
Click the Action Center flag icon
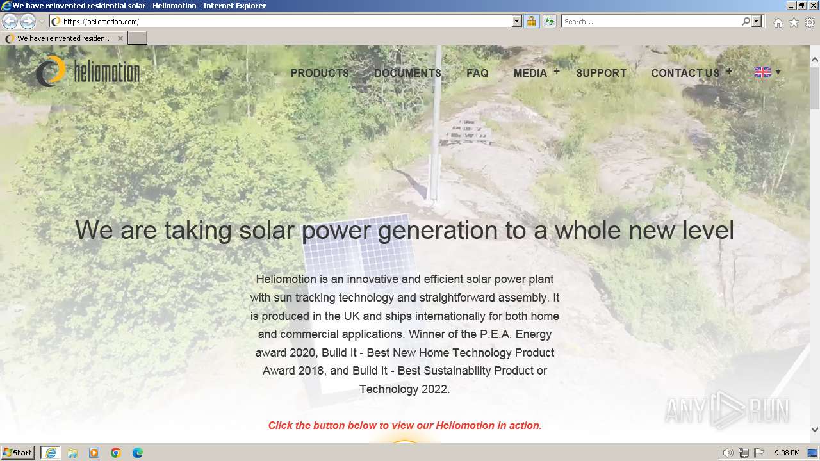[759, 453]
